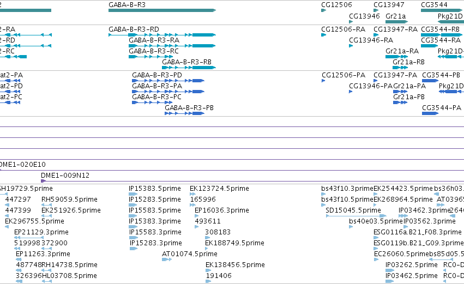
Task: Open EST IP15383.3prime
Action: pyautogui.click(x=155, y=221)
